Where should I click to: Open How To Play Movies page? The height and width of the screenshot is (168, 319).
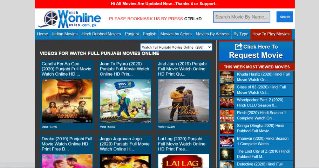point(271,34)
